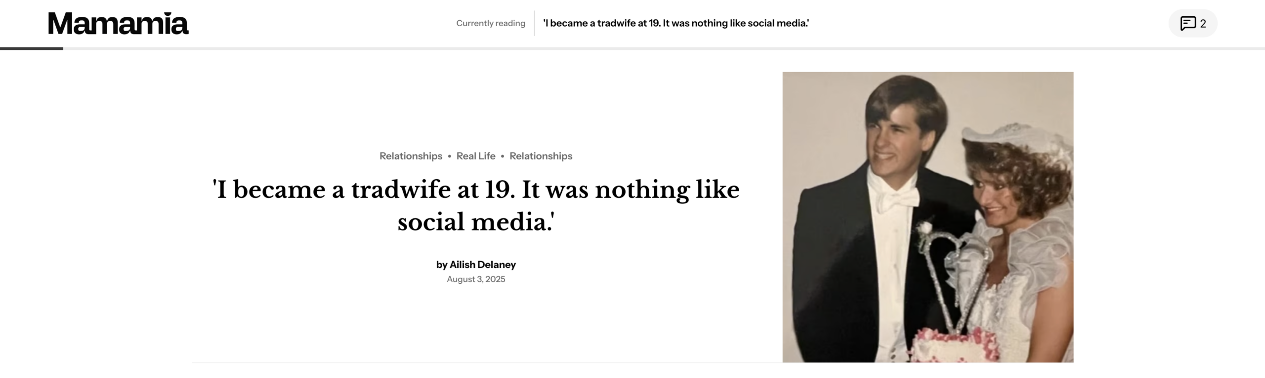
Task: Click the vertical divider beside 'Currently reading'
Action: (534, 23)
